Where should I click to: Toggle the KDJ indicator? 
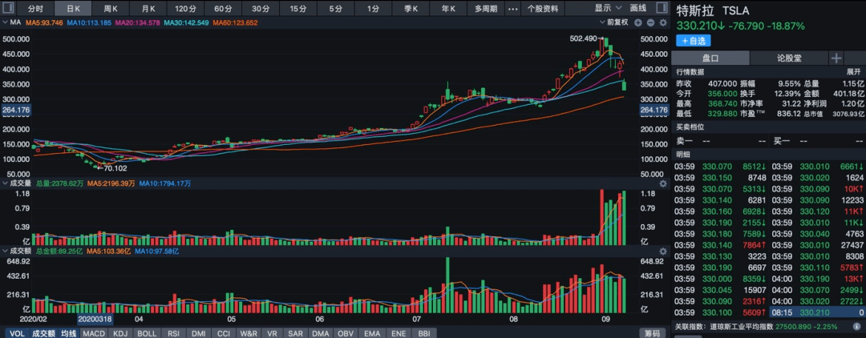(x=120, y=332)
